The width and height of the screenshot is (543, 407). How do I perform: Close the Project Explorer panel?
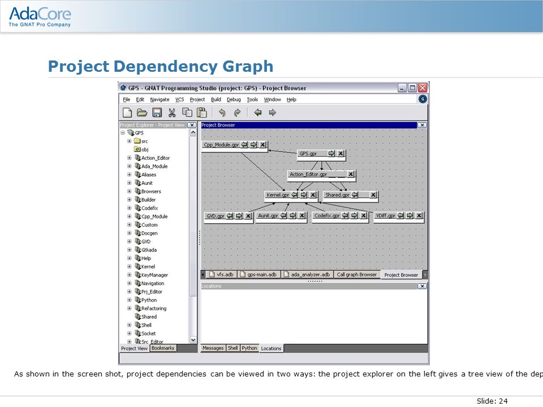(x=192, y=125)
